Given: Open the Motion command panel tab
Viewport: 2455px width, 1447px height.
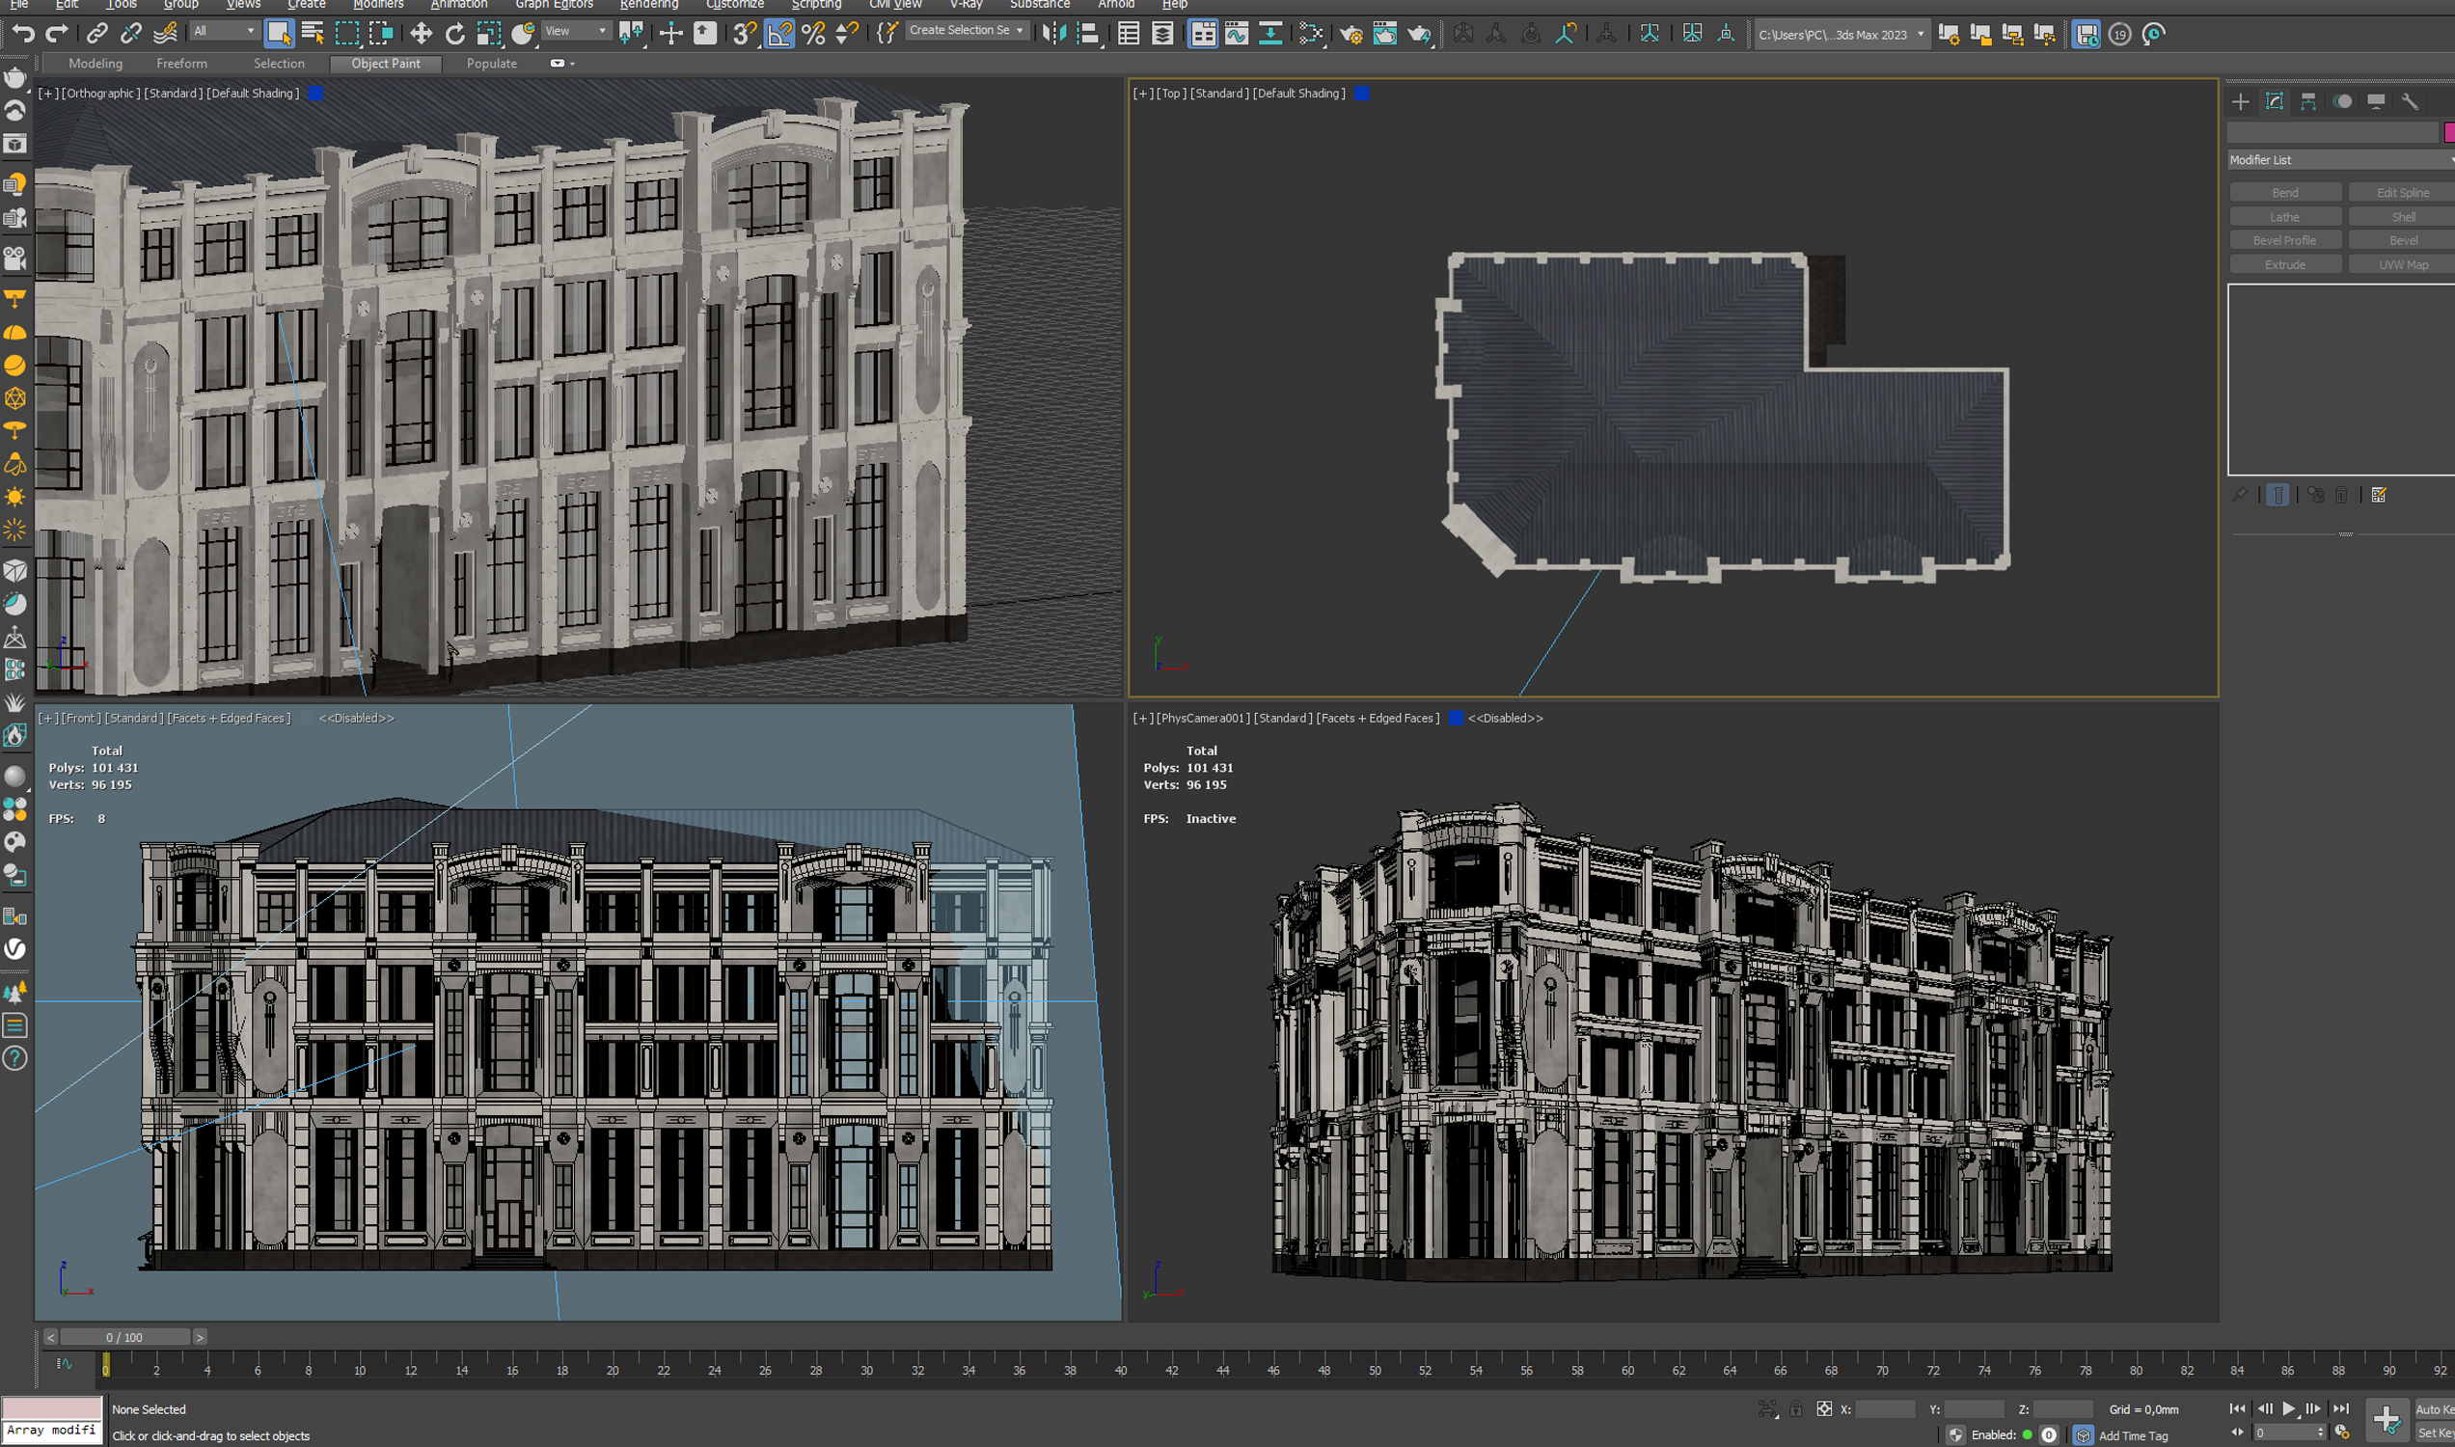Looking at the screenshot, I should pos(2342,101).
